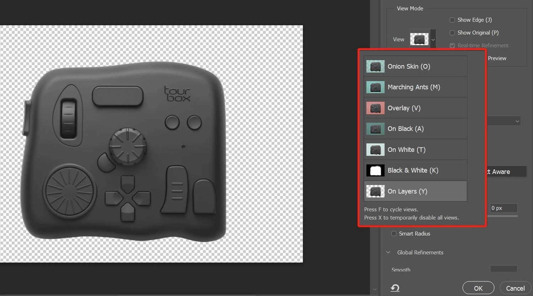Enable the Show Original (P) checkbox
This screenshot has height=296, width=533.
pos(452,33)
